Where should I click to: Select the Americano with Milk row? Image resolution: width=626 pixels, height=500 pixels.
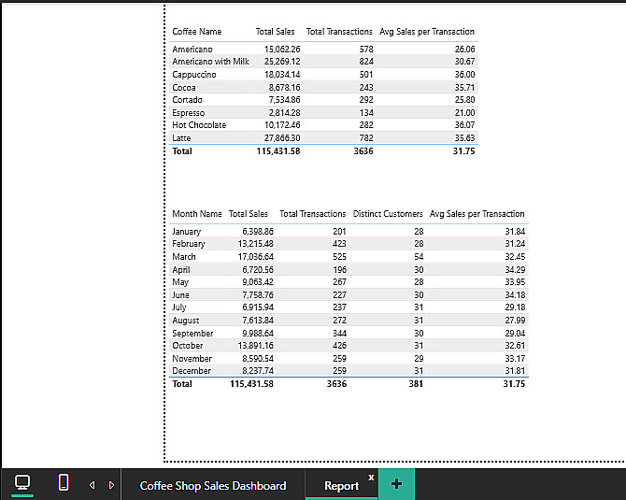[210, 62]
